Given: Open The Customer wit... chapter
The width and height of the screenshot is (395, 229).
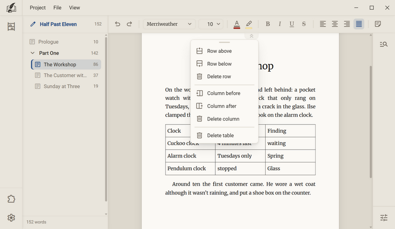Looking at the screenshot, I should click(66, 76).
